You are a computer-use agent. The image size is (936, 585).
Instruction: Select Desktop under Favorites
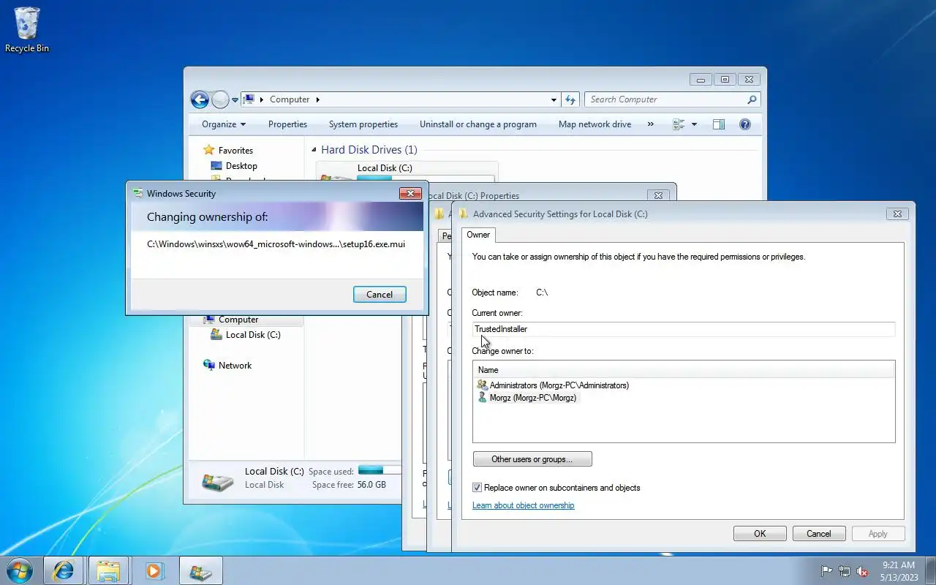[241, 166]
